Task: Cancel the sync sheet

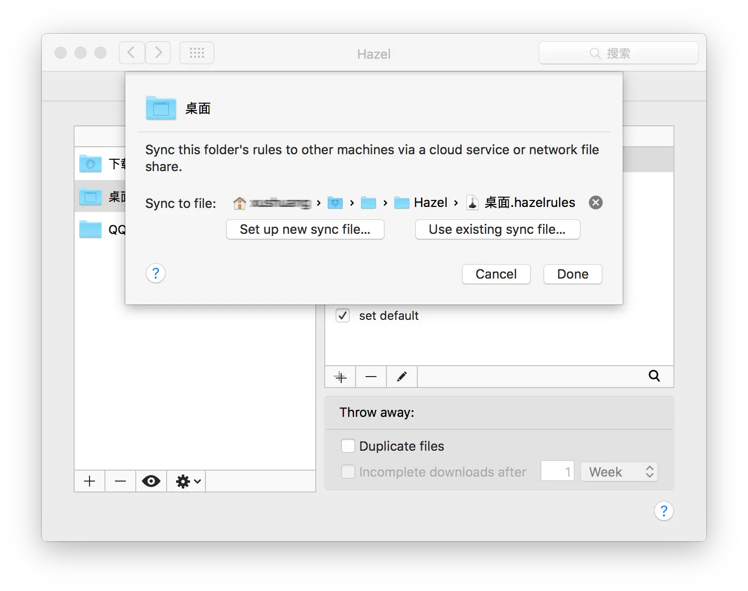Action: 496,274
